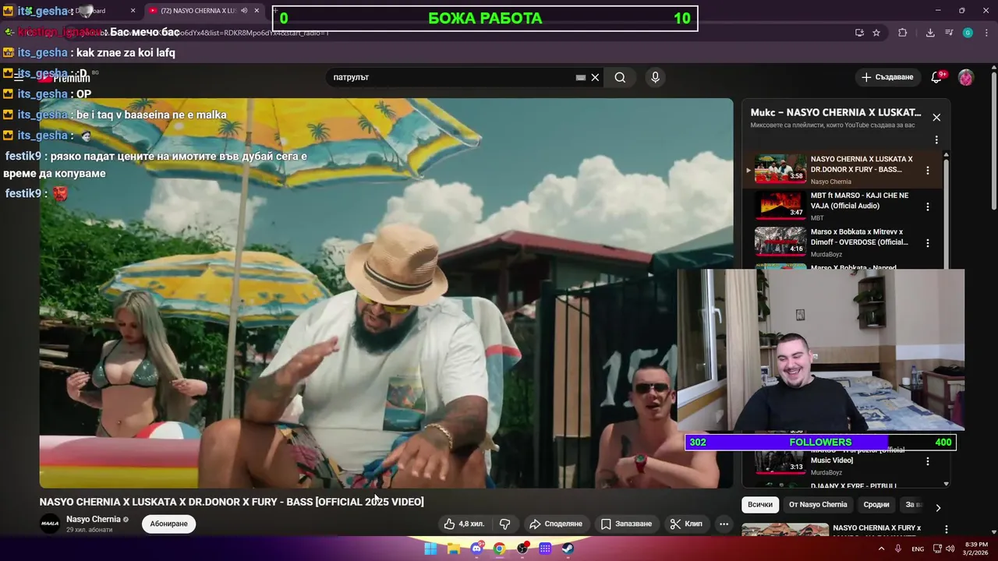Screen dimensions: 998x561
Task: Clear the search box text with X
Action: point(595,77)
